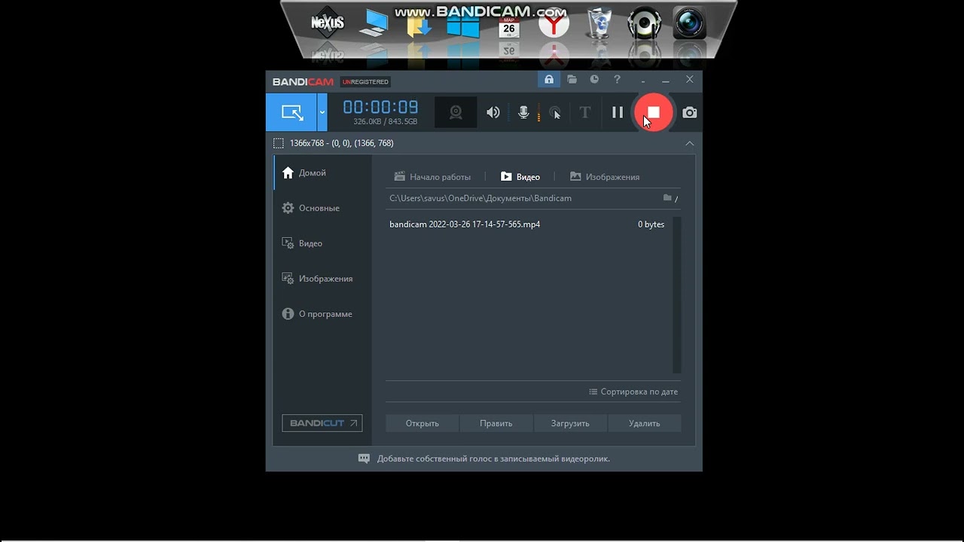
Task: Open the BANDICUT link button
Action: point(322,423)
